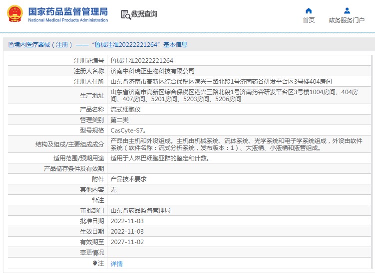Open the 数据查询 heading text
Viewport: 375px width, 273px height.
point(144,14)
